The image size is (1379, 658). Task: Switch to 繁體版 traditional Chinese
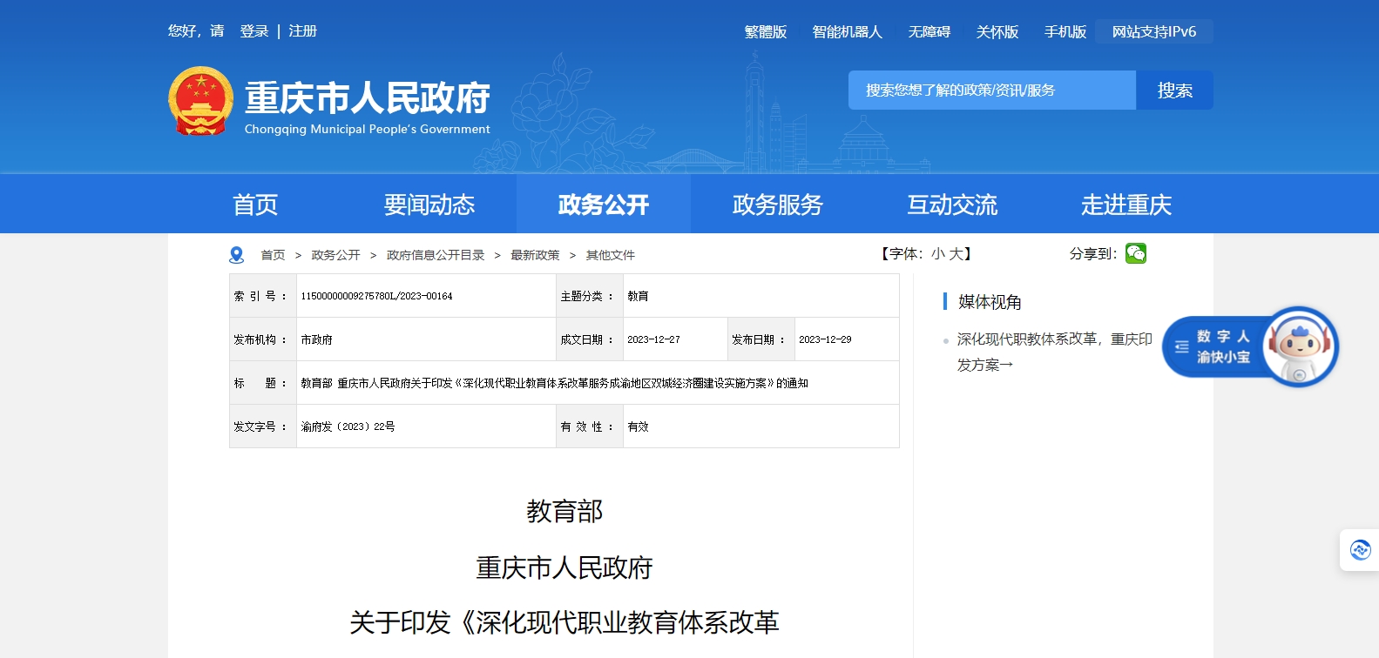[x=765, y=32]
